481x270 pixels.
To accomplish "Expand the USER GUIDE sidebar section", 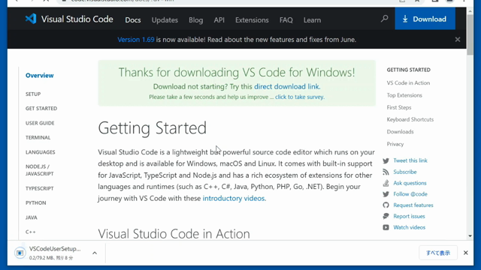I will tap(40, 123).
